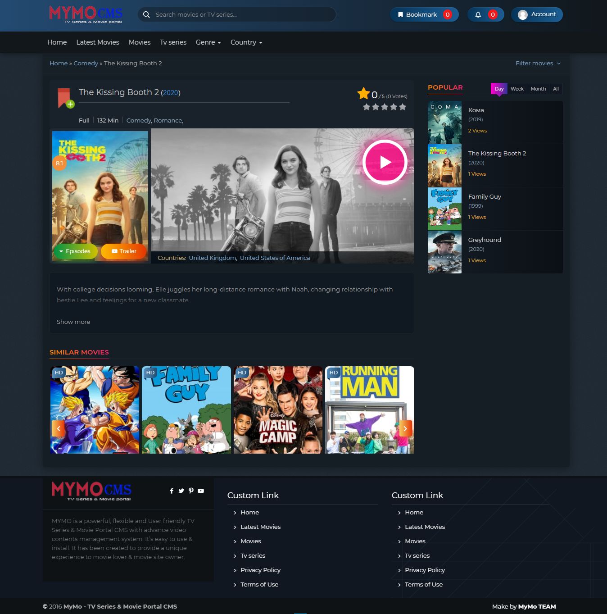607x614 pixels.
Task: Open Koma thumbnail in Popular list
Action: point(444,123)
